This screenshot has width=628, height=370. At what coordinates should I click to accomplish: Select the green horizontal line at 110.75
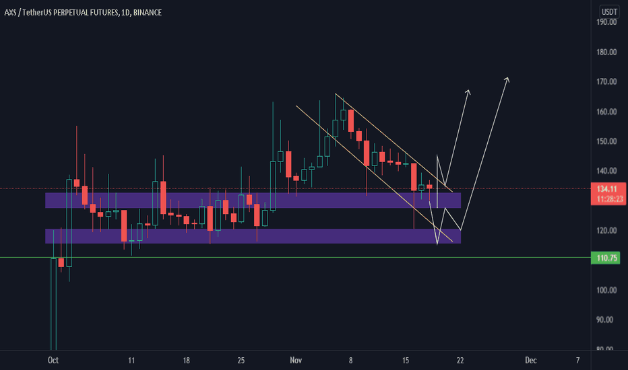[x=295, y=257]
